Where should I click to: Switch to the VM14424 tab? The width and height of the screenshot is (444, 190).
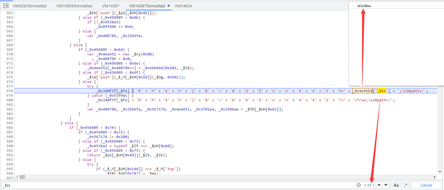point(183,6)
